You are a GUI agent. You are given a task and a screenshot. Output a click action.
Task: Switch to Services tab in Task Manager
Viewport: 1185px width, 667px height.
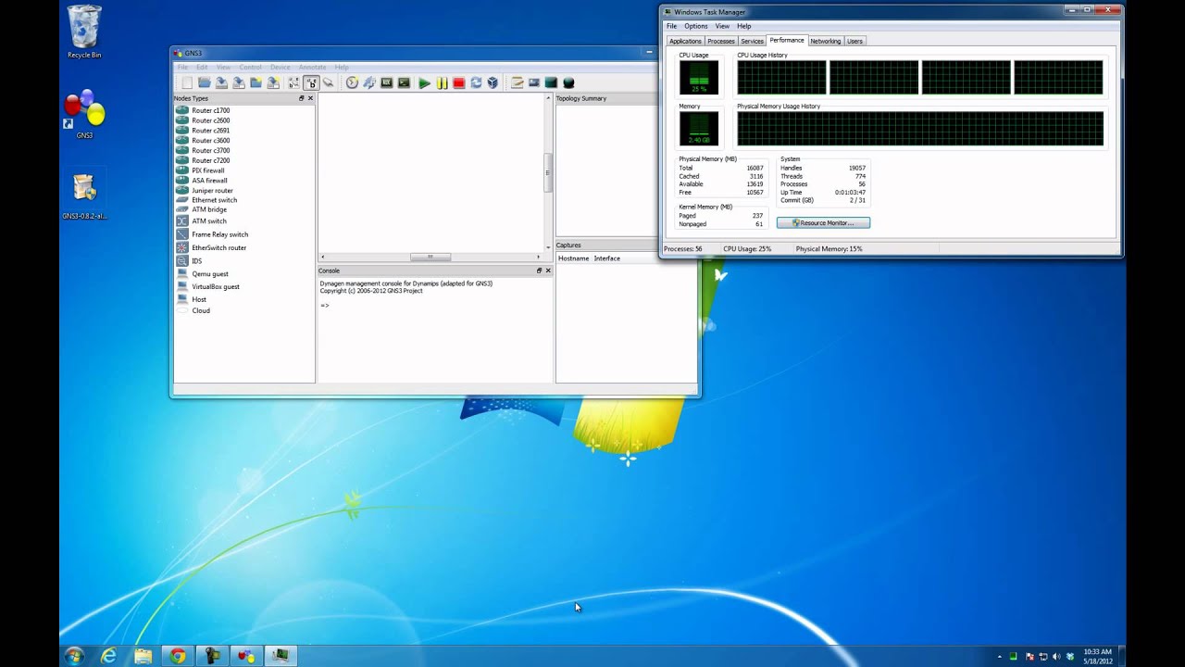752,41
